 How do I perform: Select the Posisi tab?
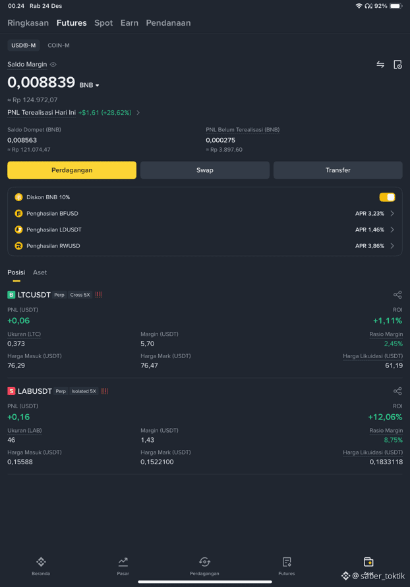coord(16,272)
